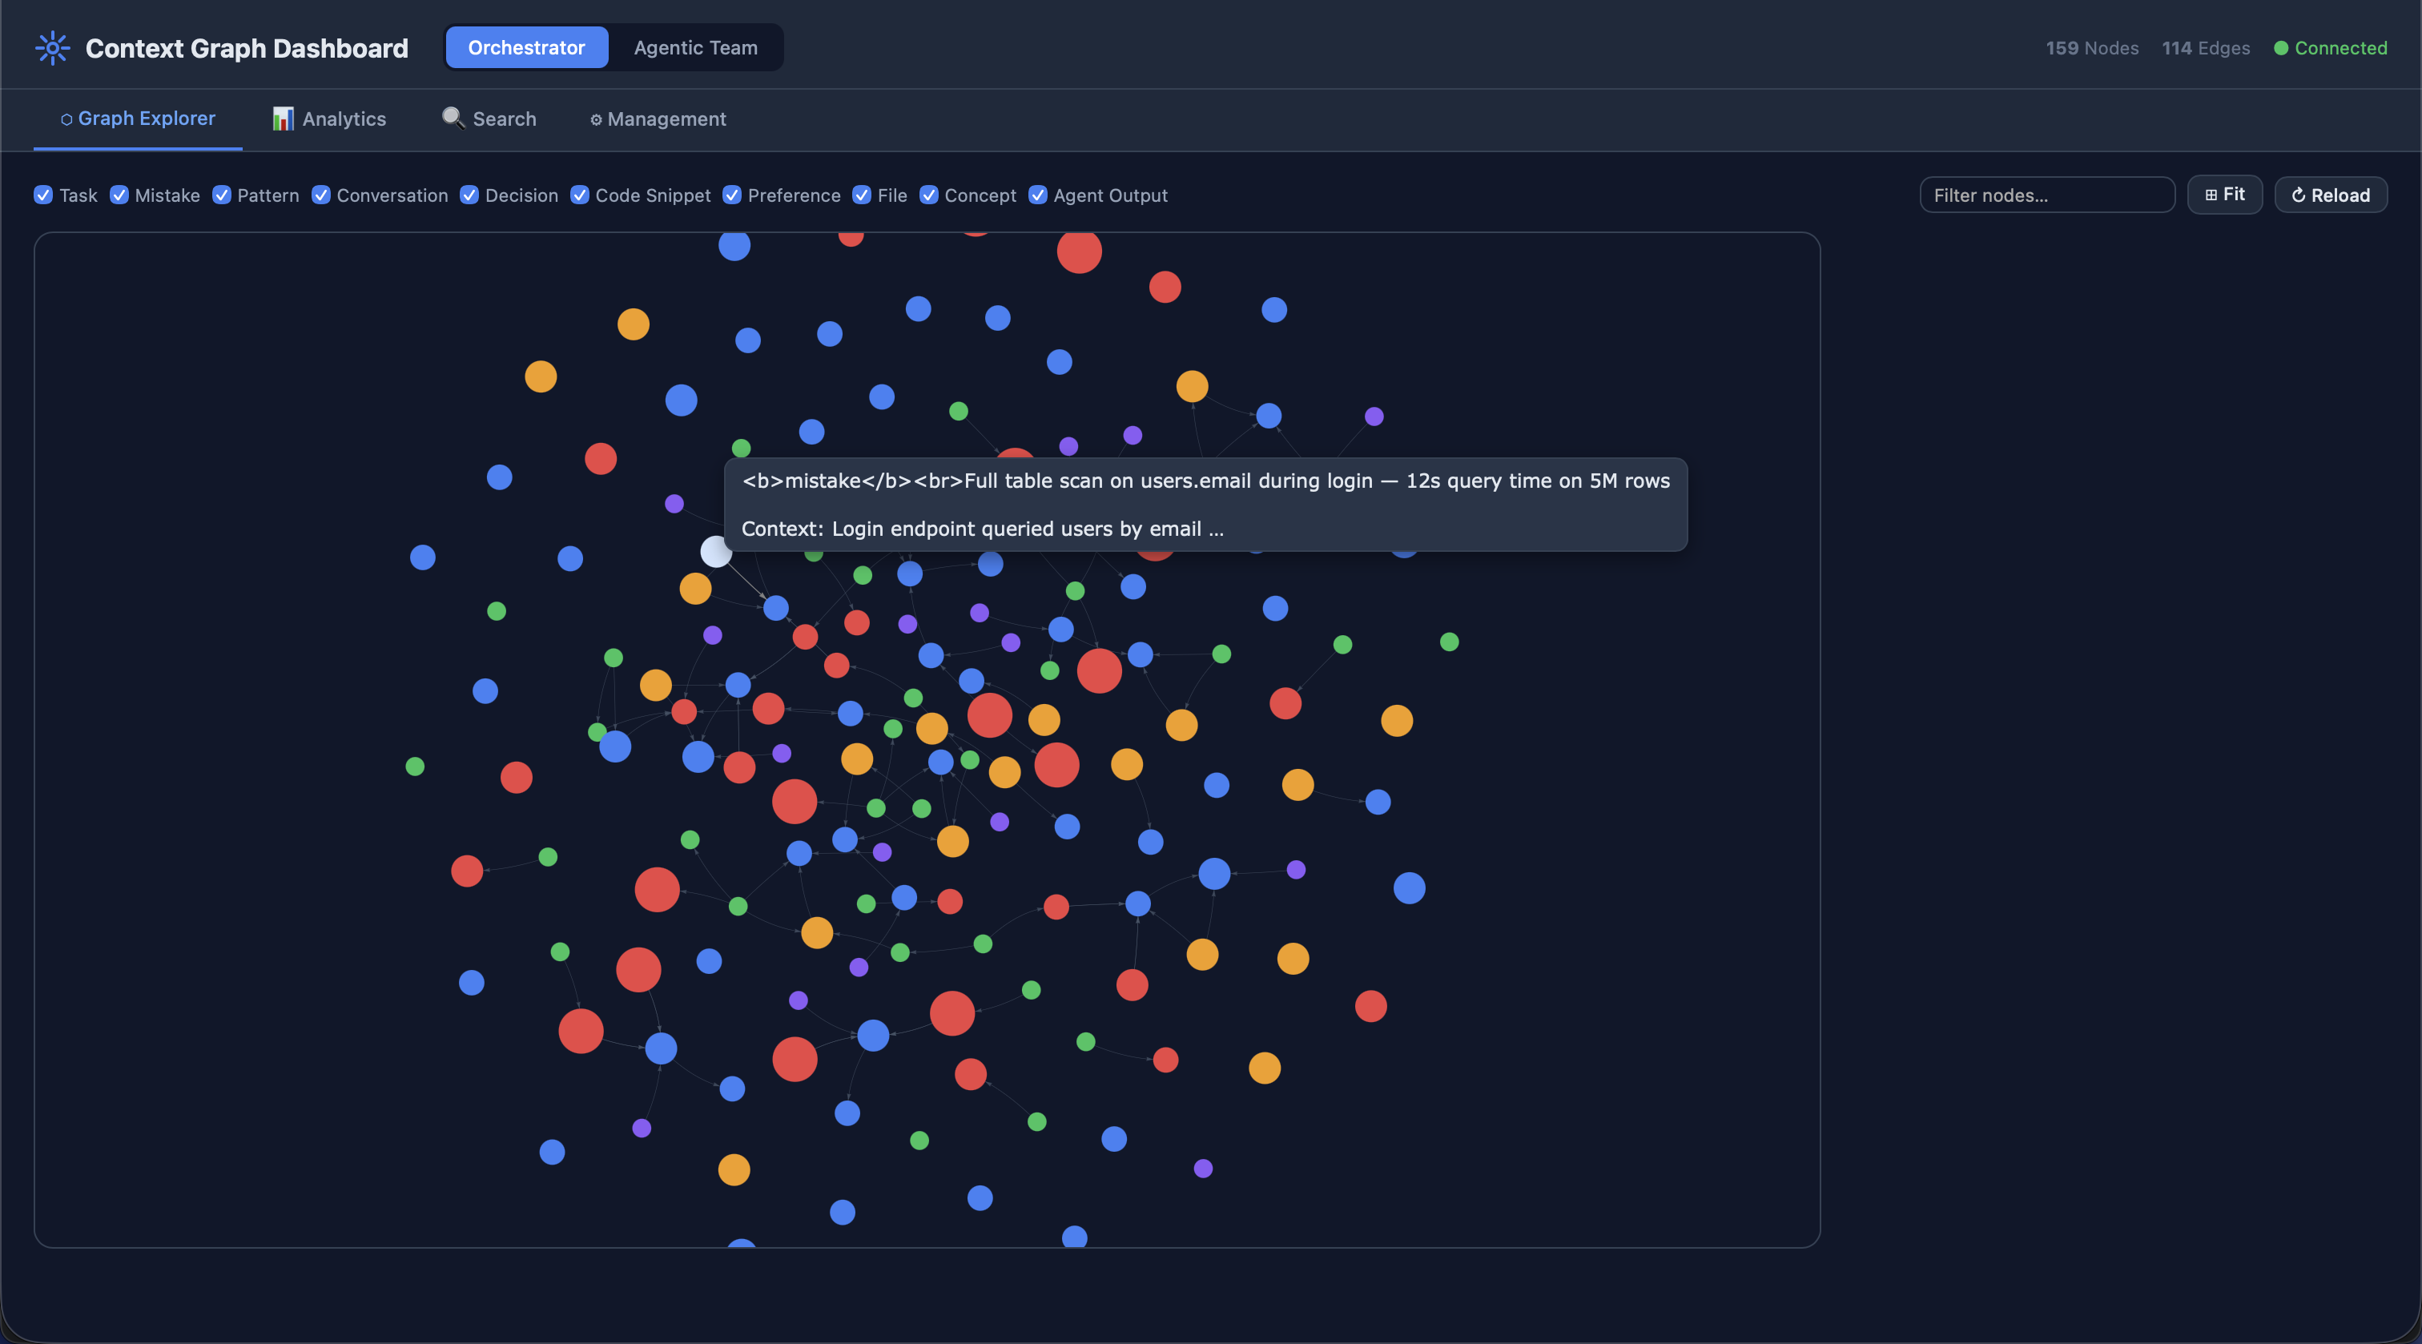Select the Orchestrator mode
Screen dimensions: 2422x1344
pos(525,47)
